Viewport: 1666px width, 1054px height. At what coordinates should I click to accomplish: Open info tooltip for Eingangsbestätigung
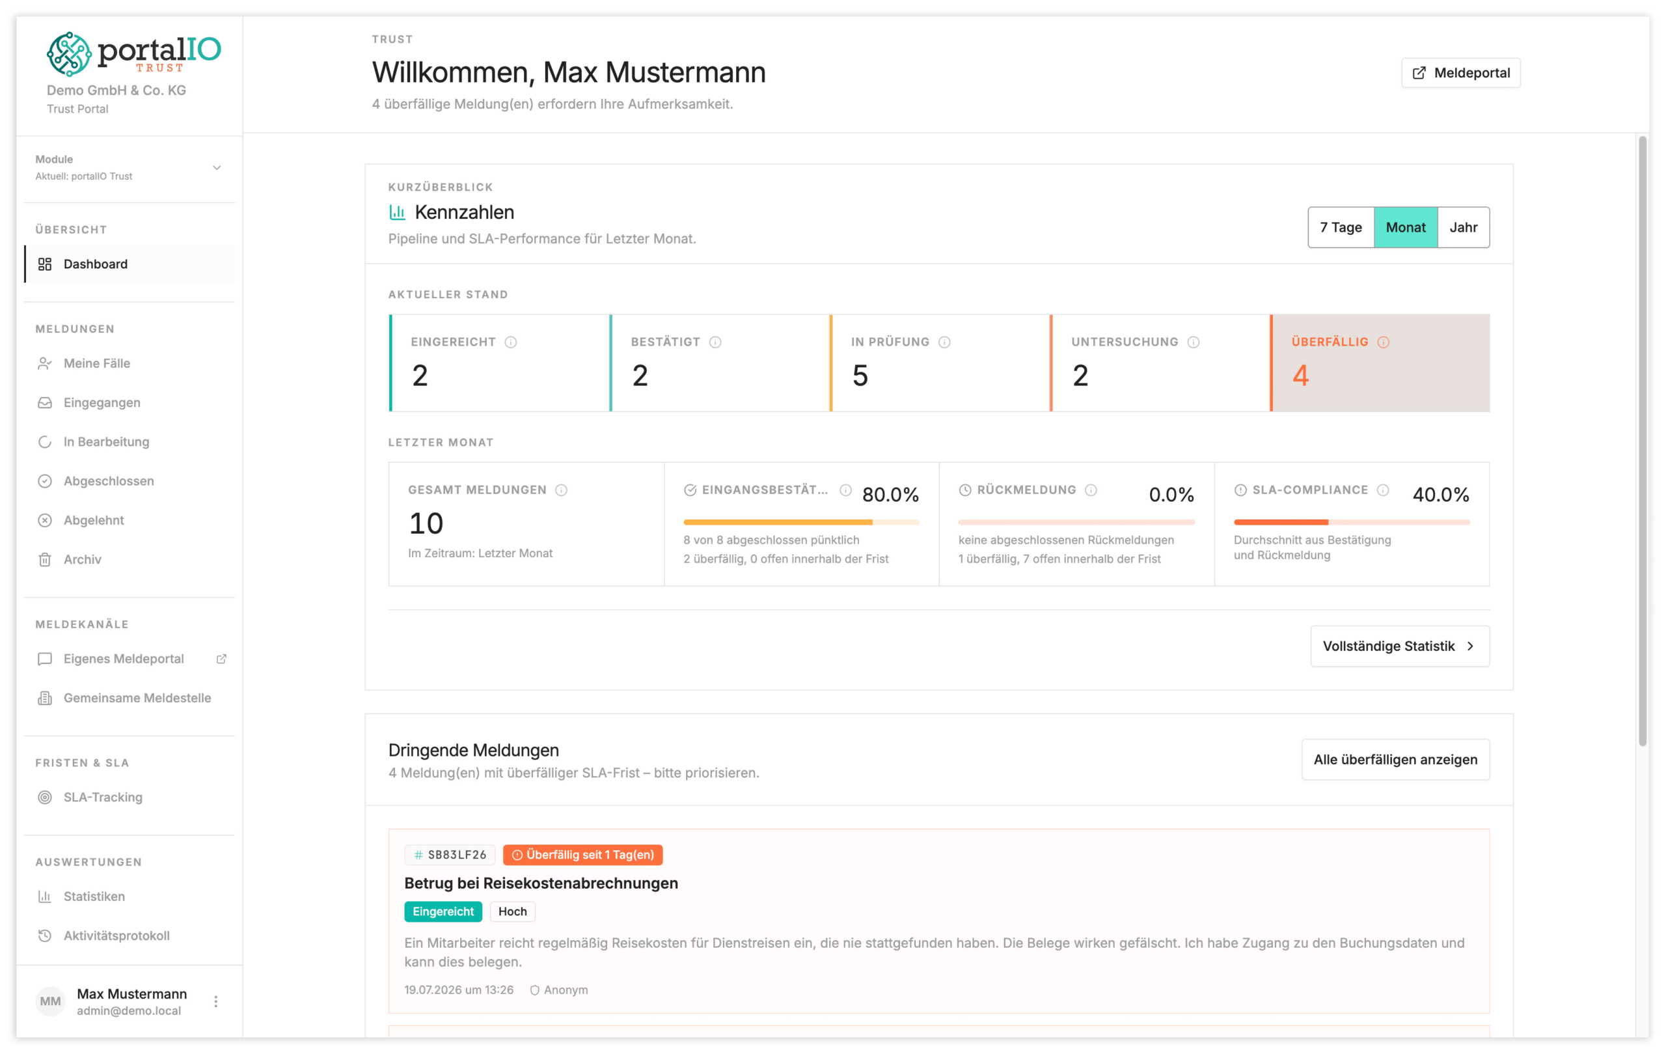(845, 490)
